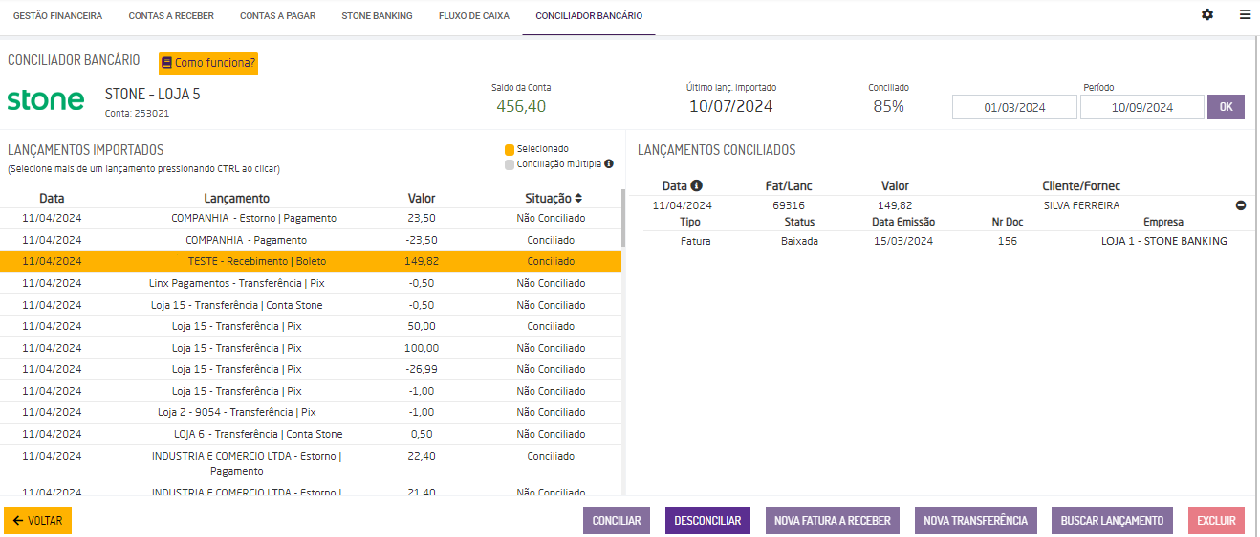The image size is (1260, 537).
Task: Click the emission date 15/03/2024
Action: tap(903, 241)
